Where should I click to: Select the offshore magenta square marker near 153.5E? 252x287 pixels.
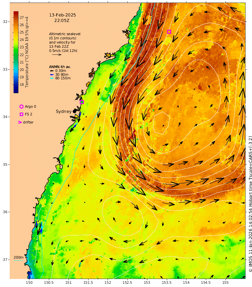click(169, 32)
